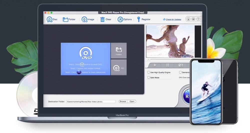
Task: Click the small RUN icon in Step3 text
Action: 79,72
